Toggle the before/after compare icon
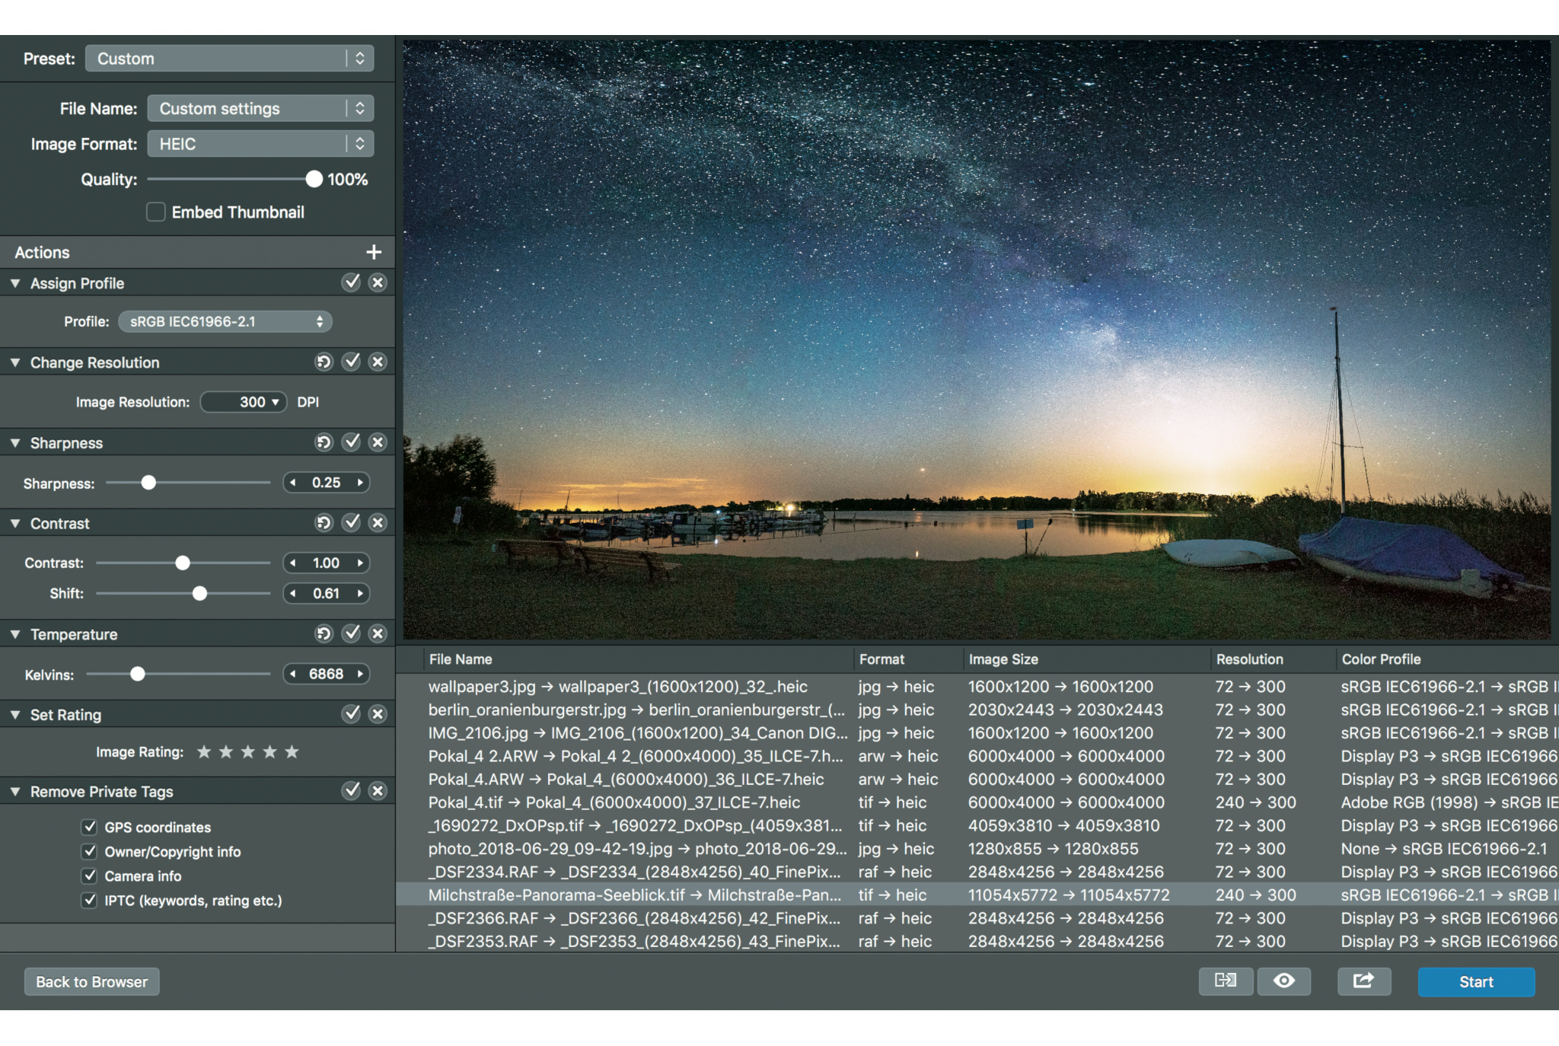 pyautogui.click(x=1225, y=981)
